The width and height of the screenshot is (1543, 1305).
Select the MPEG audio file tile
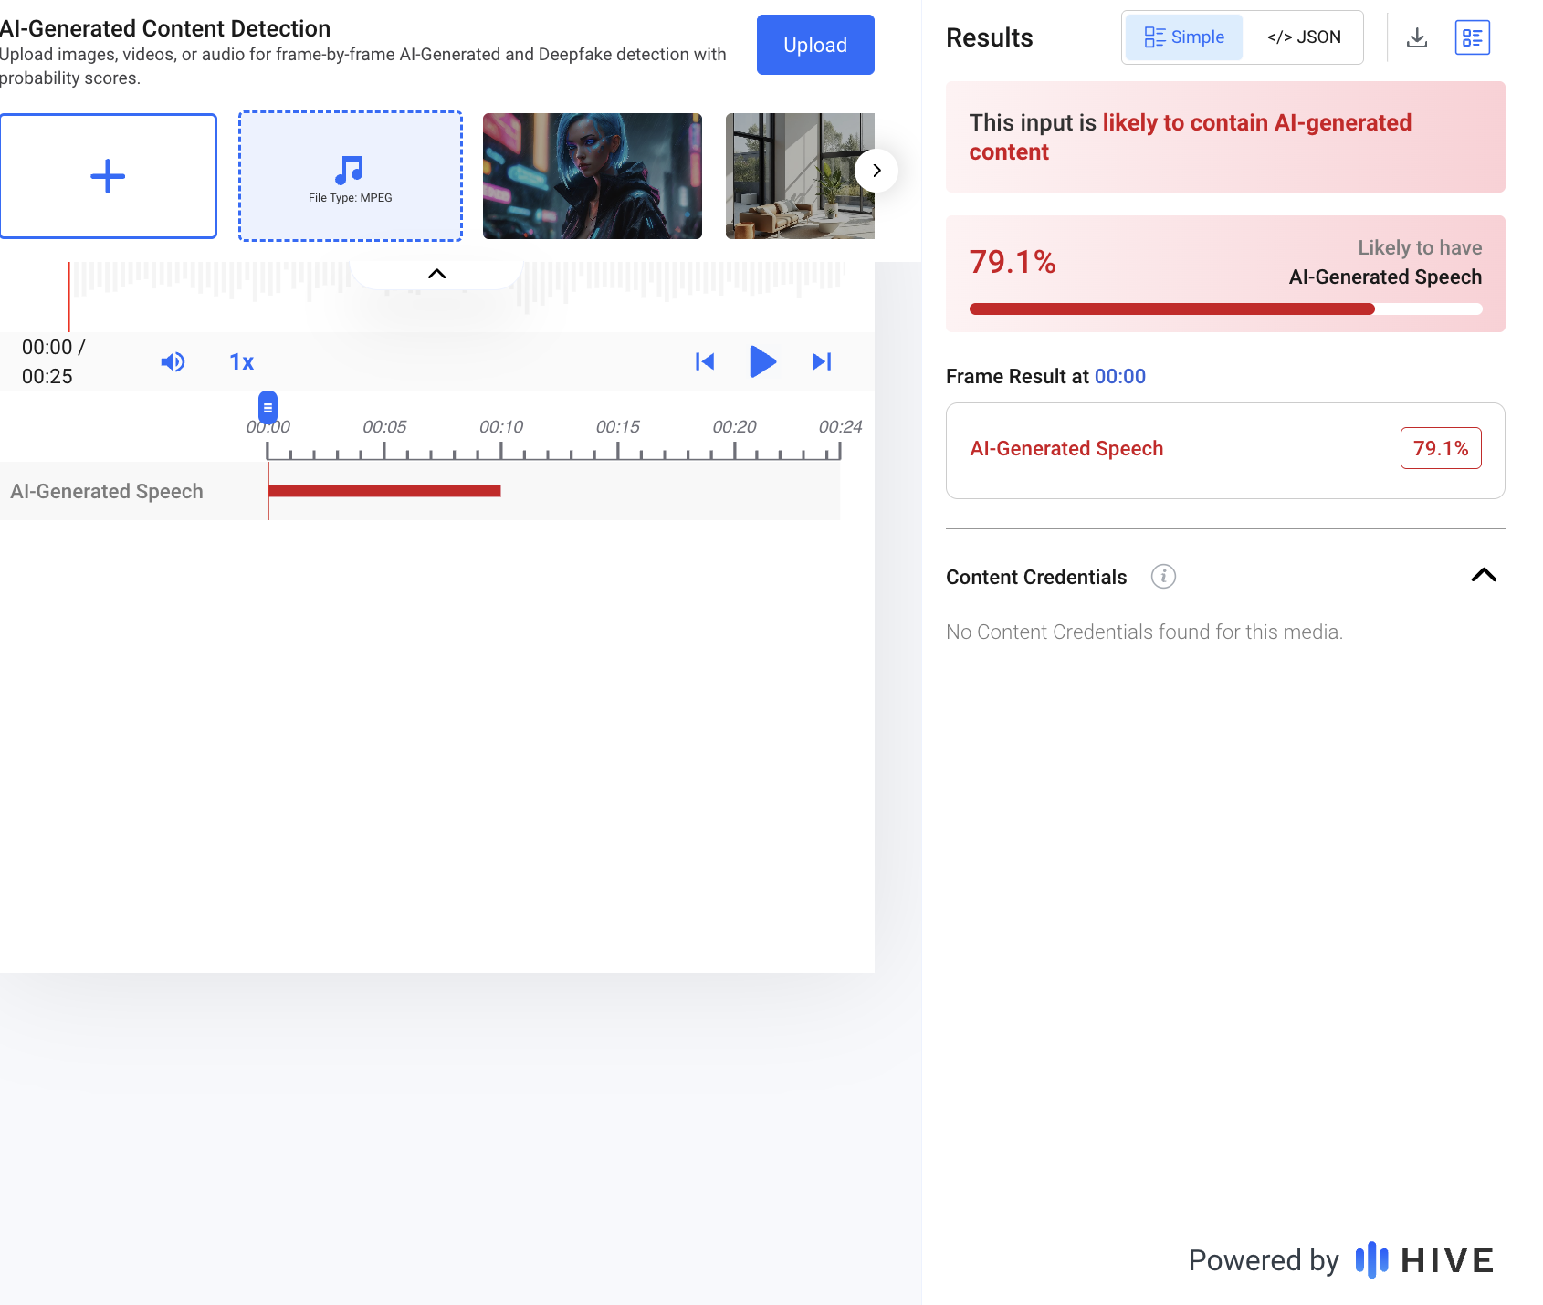tap(351, 176)
